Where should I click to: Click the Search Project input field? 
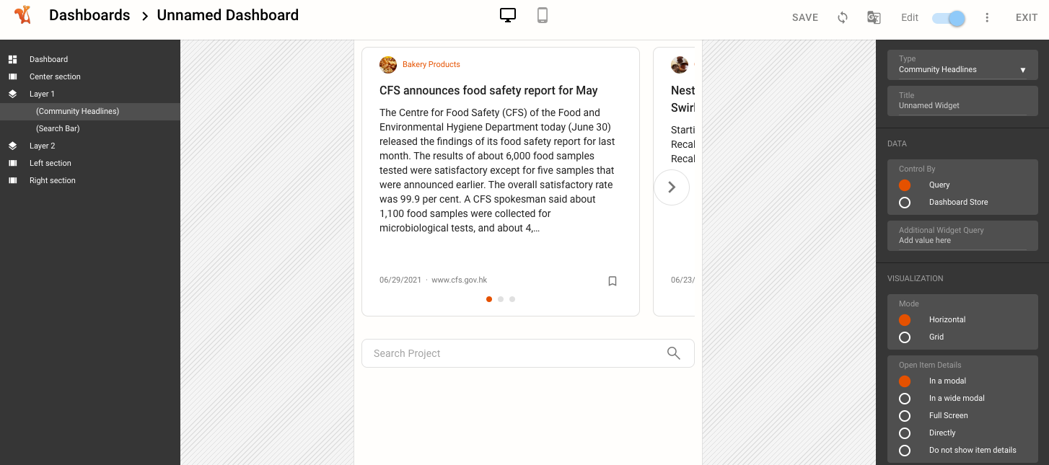[528, 353]
